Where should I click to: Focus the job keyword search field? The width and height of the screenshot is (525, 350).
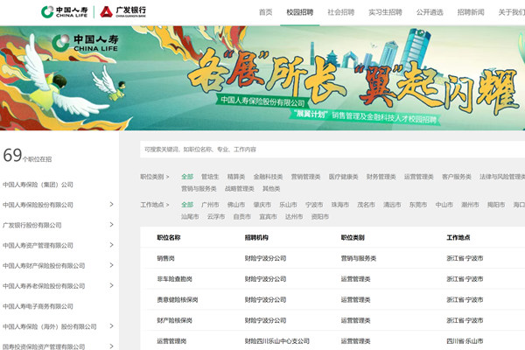pyautogui.click(x=332, y=150)
